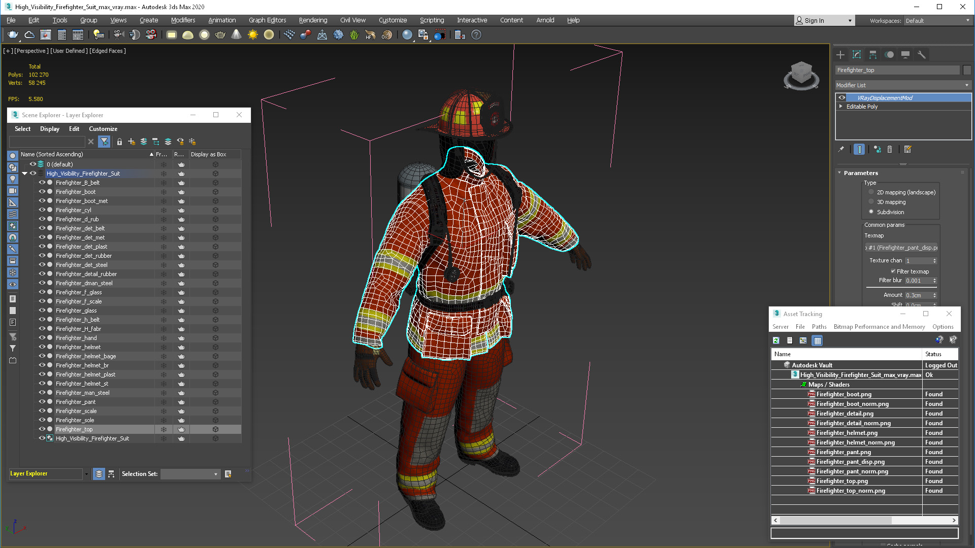Click the [Perspective] viewport label

coord(31,51)
